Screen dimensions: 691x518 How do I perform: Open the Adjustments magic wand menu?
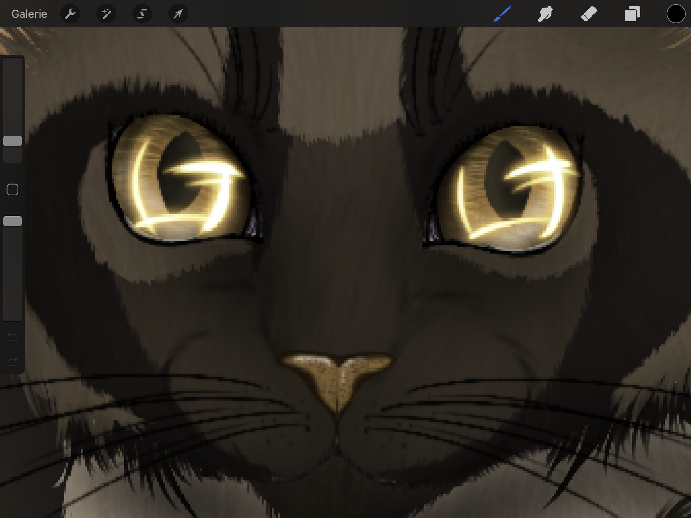106,14
